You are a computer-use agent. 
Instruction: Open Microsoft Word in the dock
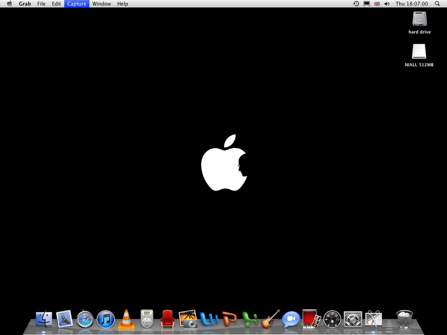[209, 319]
